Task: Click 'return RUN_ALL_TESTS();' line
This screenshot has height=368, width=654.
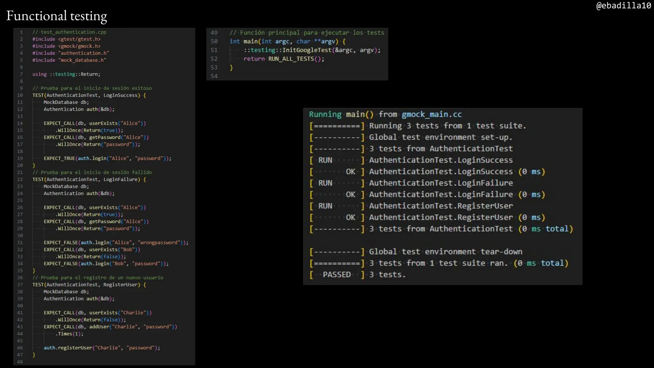Action: [284, 59]
